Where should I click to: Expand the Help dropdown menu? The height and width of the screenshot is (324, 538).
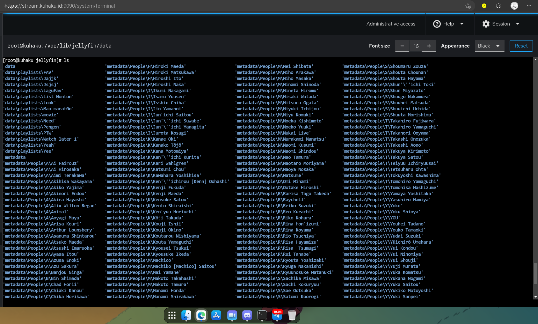click(462, 24)
